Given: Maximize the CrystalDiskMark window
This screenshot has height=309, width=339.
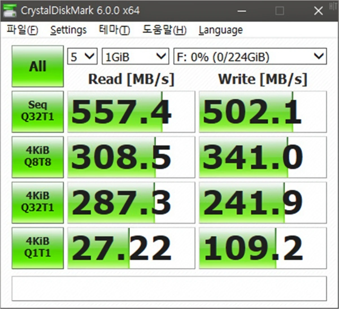Looking at the screenshot, I should point(279,11).
